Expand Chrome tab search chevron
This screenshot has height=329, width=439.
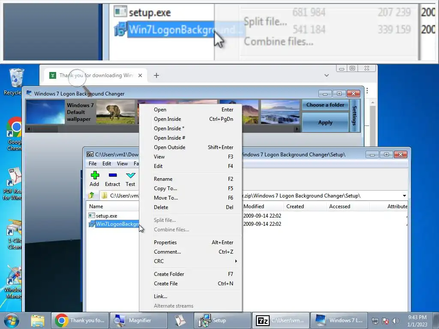[x=326, y=75]
